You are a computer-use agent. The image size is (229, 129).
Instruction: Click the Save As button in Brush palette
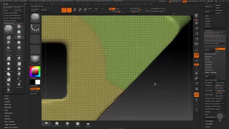(x=19, y=8)
